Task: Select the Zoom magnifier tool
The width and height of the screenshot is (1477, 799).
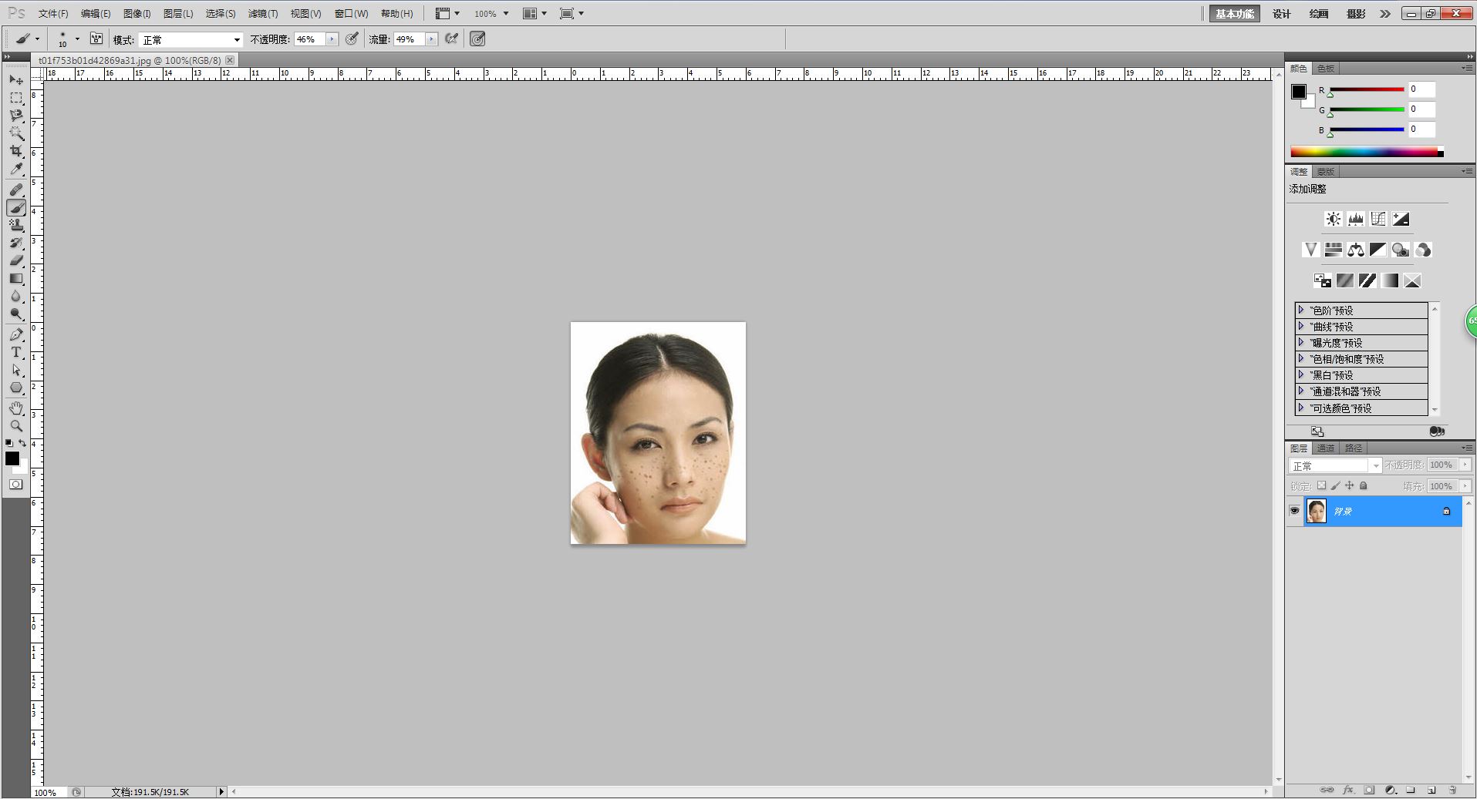Action: [x=16, y=425]
